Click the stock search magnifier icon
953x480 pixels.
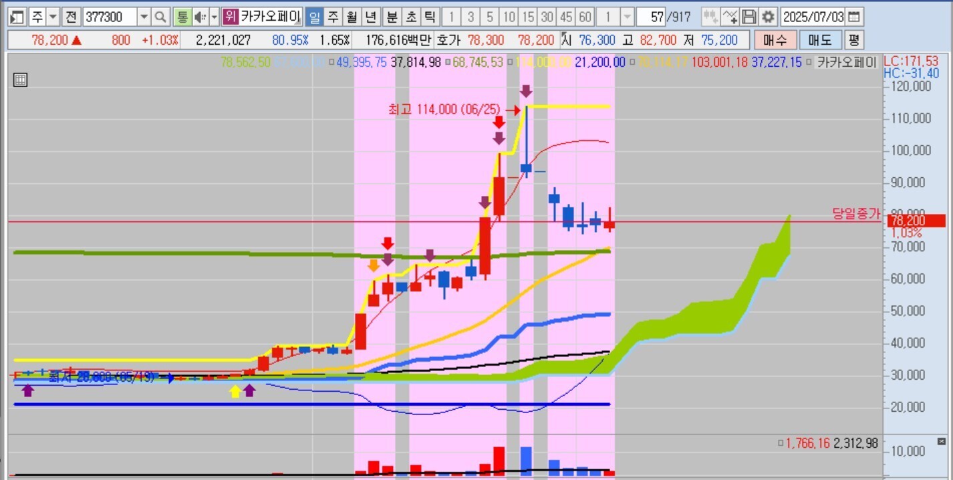[x=160, y=17]
